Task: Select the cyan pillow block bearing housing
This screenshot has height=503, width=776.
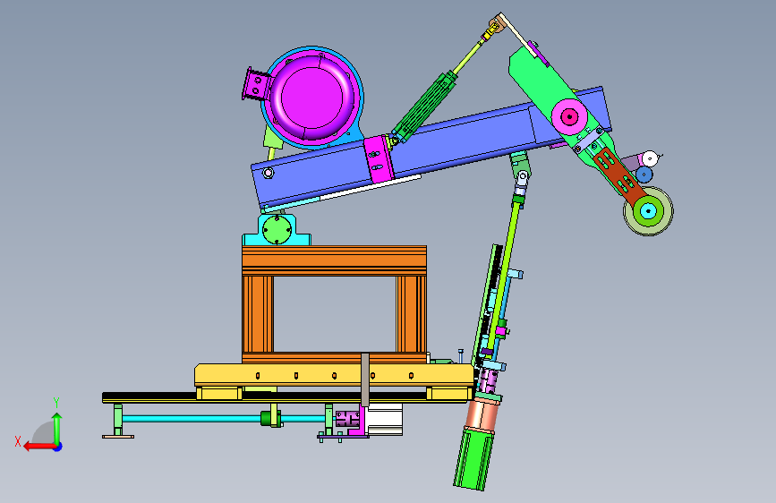Action: pyautogui.click(x=277, y=231)
